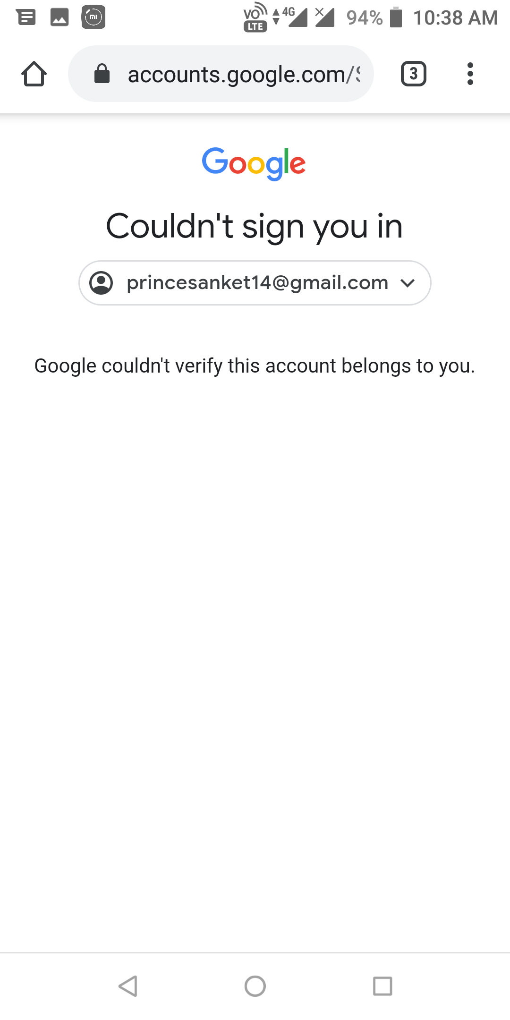Image resolution: width=510 pixels, height=1020 pixels.
Task: Tap the princesanket14@gmail.com account email text
Action: 257,283
